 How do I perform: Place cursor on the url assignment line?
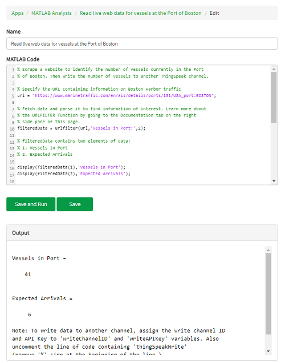[116, 96]
